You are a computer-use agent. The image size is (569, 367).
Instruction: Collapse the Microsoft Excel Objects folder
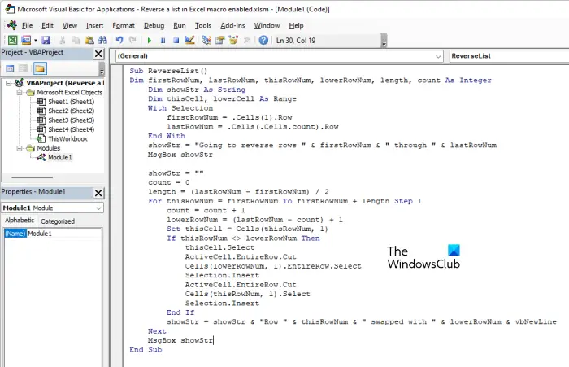pos(20,92)
